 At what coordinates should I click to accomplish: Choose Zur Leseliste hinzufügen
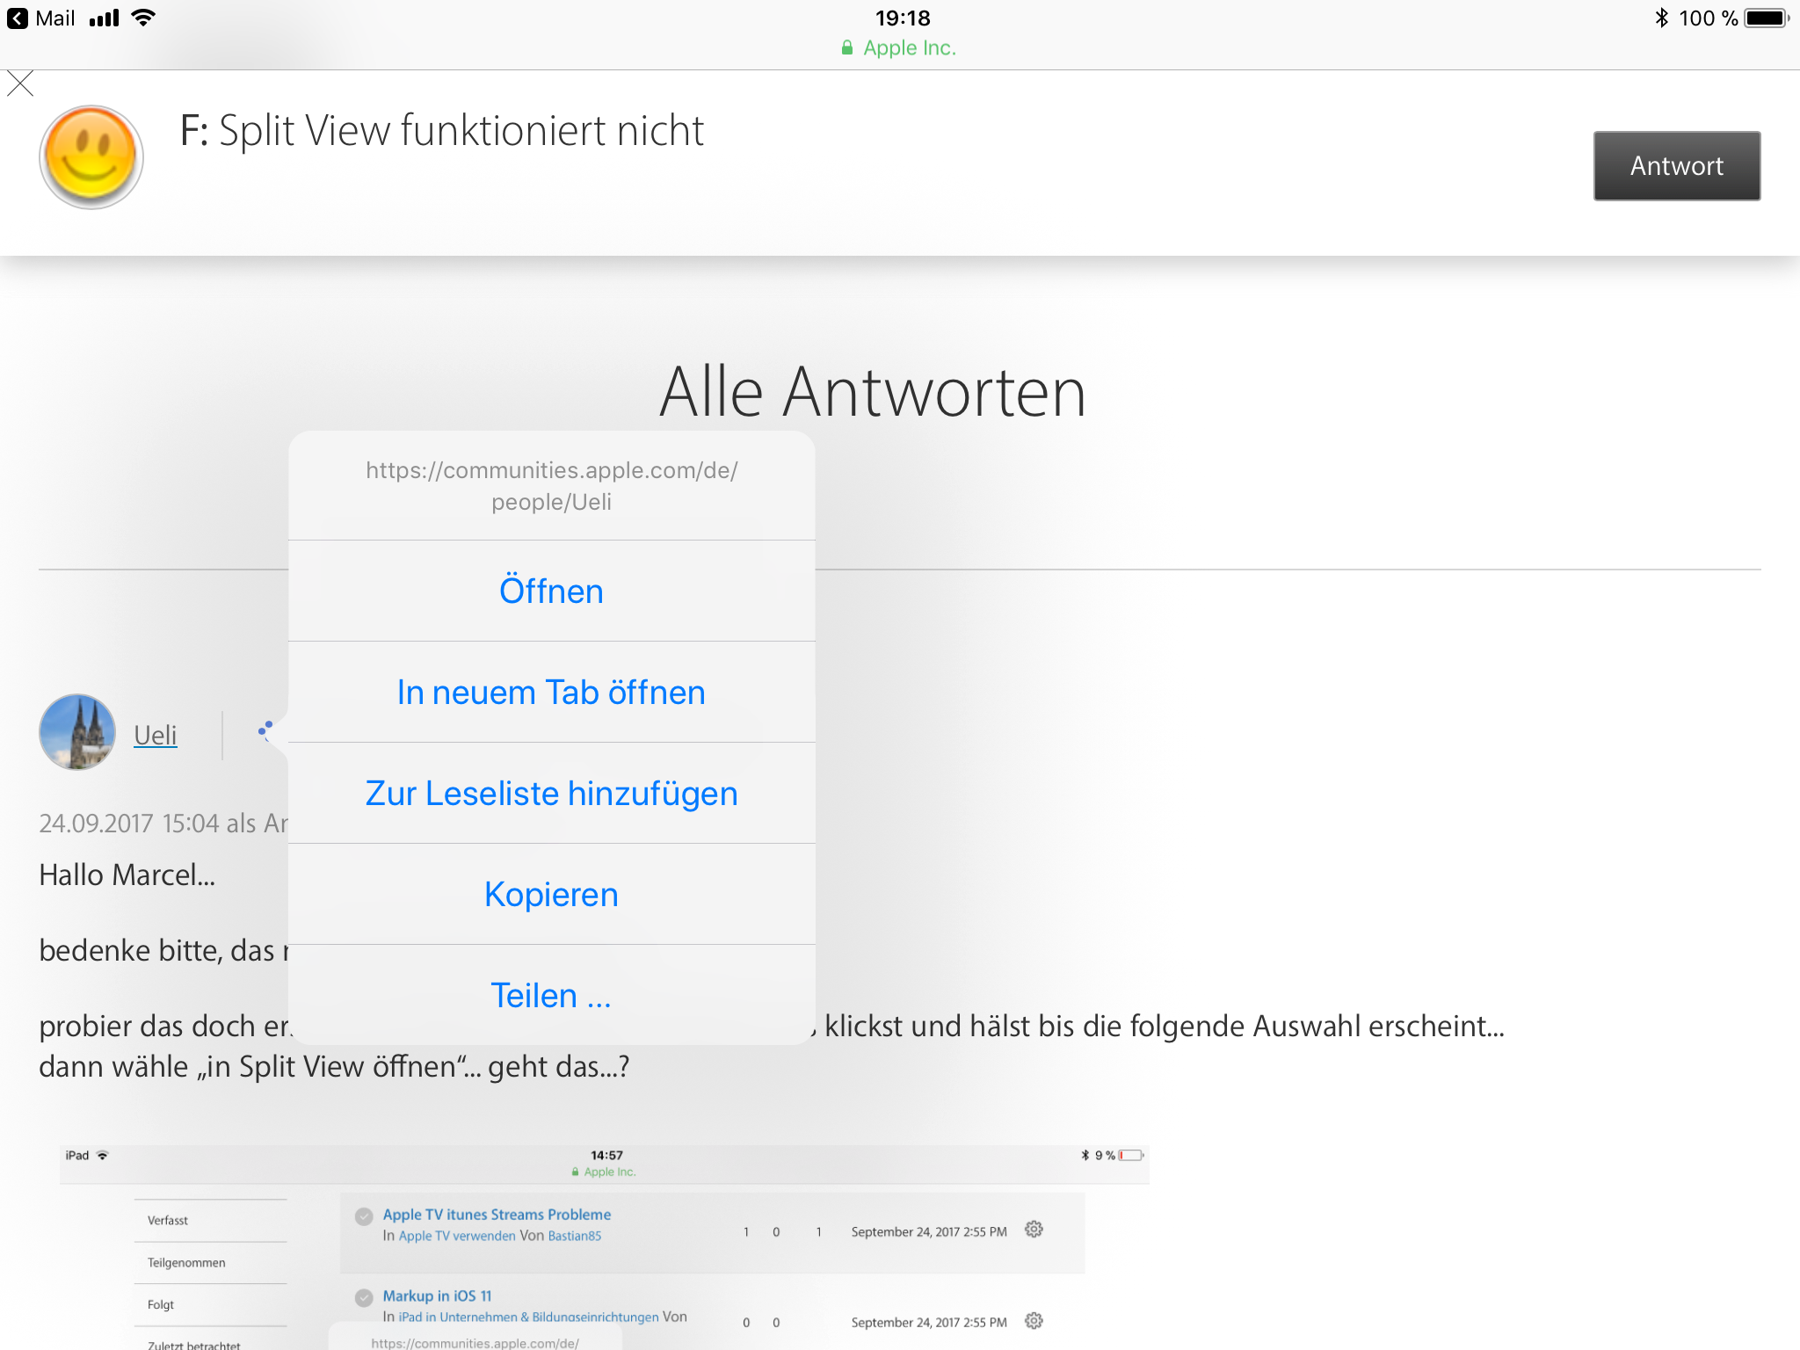[551, 794]
